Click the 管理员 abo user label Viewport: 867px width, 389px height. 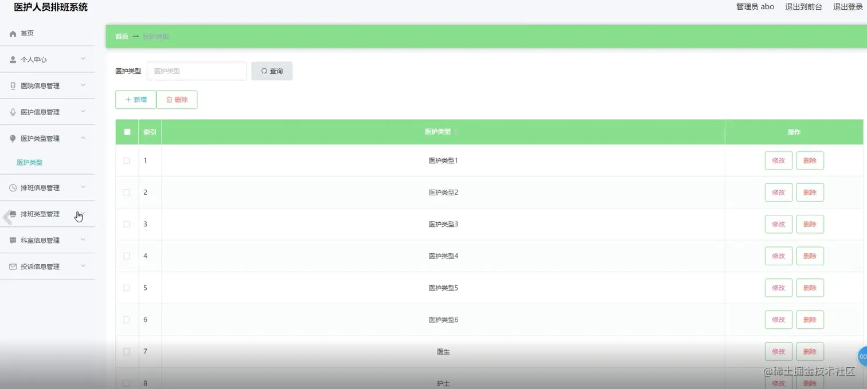click(755, 7)
